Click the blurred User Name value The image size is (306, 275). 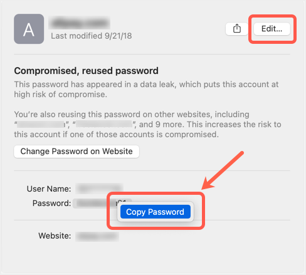click(99, 189)
